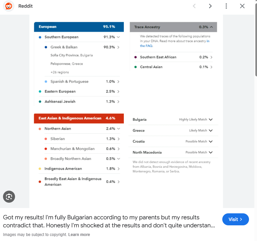Click the Reddit logo icon
The height and width of the screenshot is (241, 257).
[8, 6]
